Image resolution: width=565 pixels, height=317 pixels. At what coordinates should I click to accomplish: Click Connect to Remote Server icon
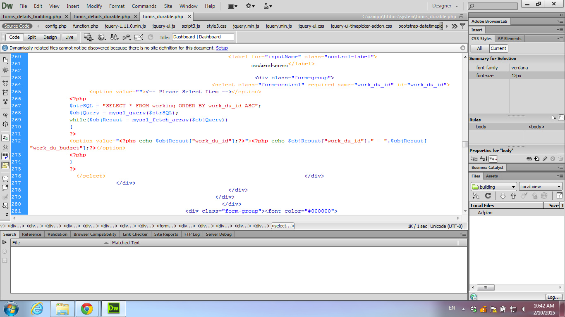(x=476, y=196)
